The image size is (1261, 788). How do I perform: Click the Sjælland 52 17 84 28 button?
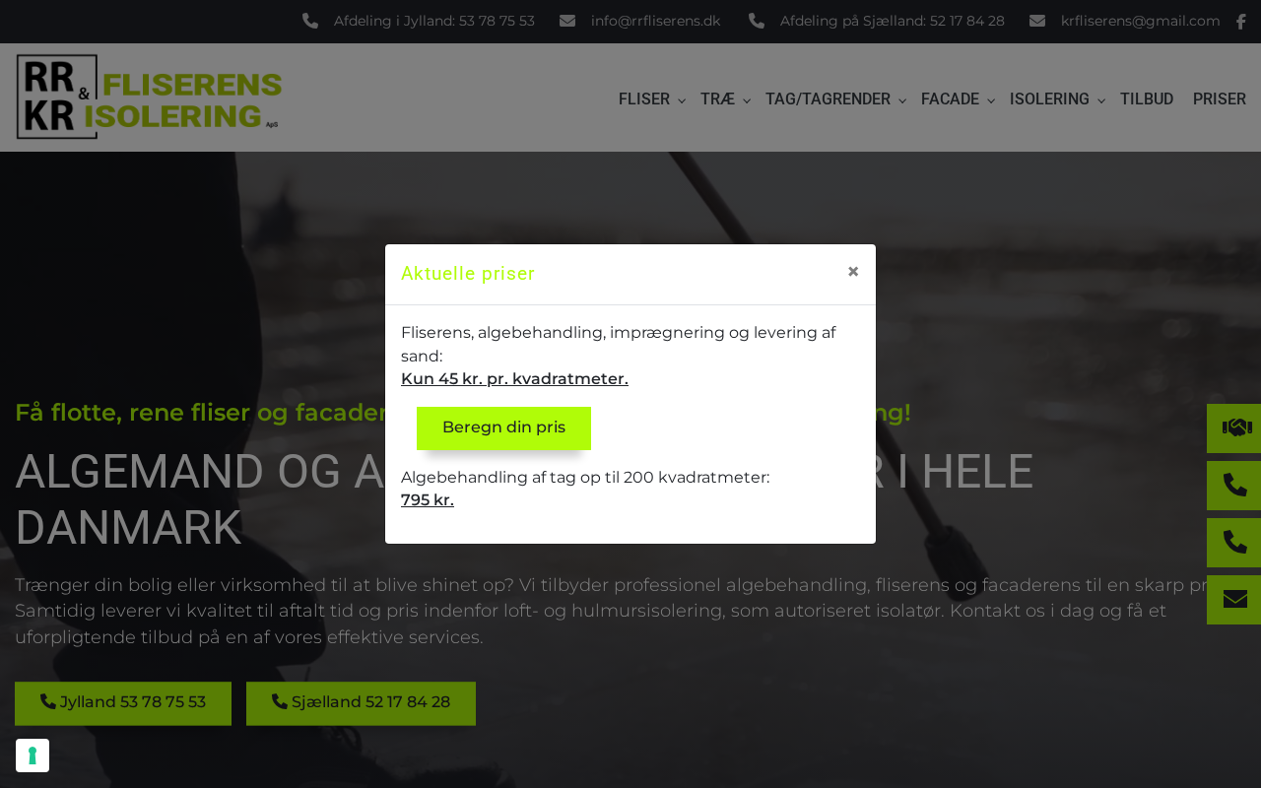click(361, 703)
